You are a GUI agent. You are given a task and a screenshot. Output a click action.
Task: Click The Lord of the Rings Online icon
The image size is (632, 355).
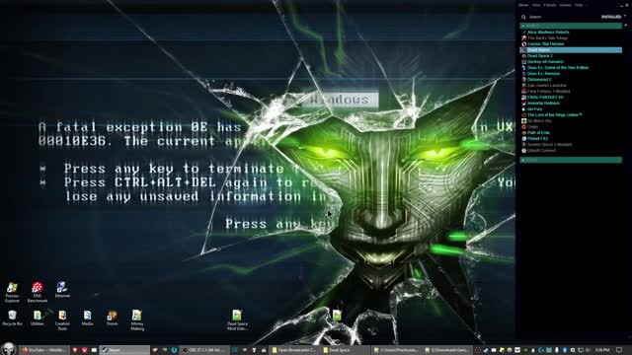[x=524, y=114]
